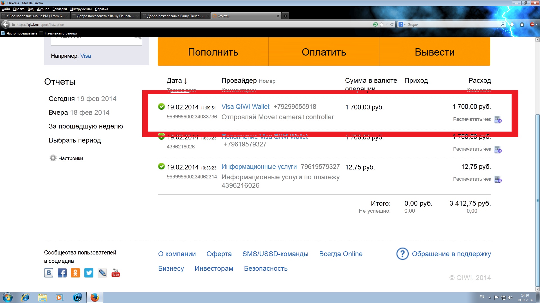The image size is (540, 303).
Task: Click the support question mark icon
Action: click(402, 254)
